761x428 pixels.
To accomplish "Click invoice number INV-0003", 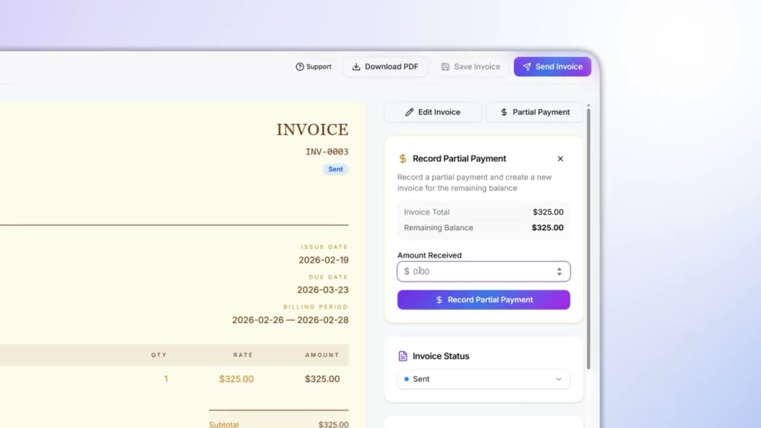I will click(327, 152).
